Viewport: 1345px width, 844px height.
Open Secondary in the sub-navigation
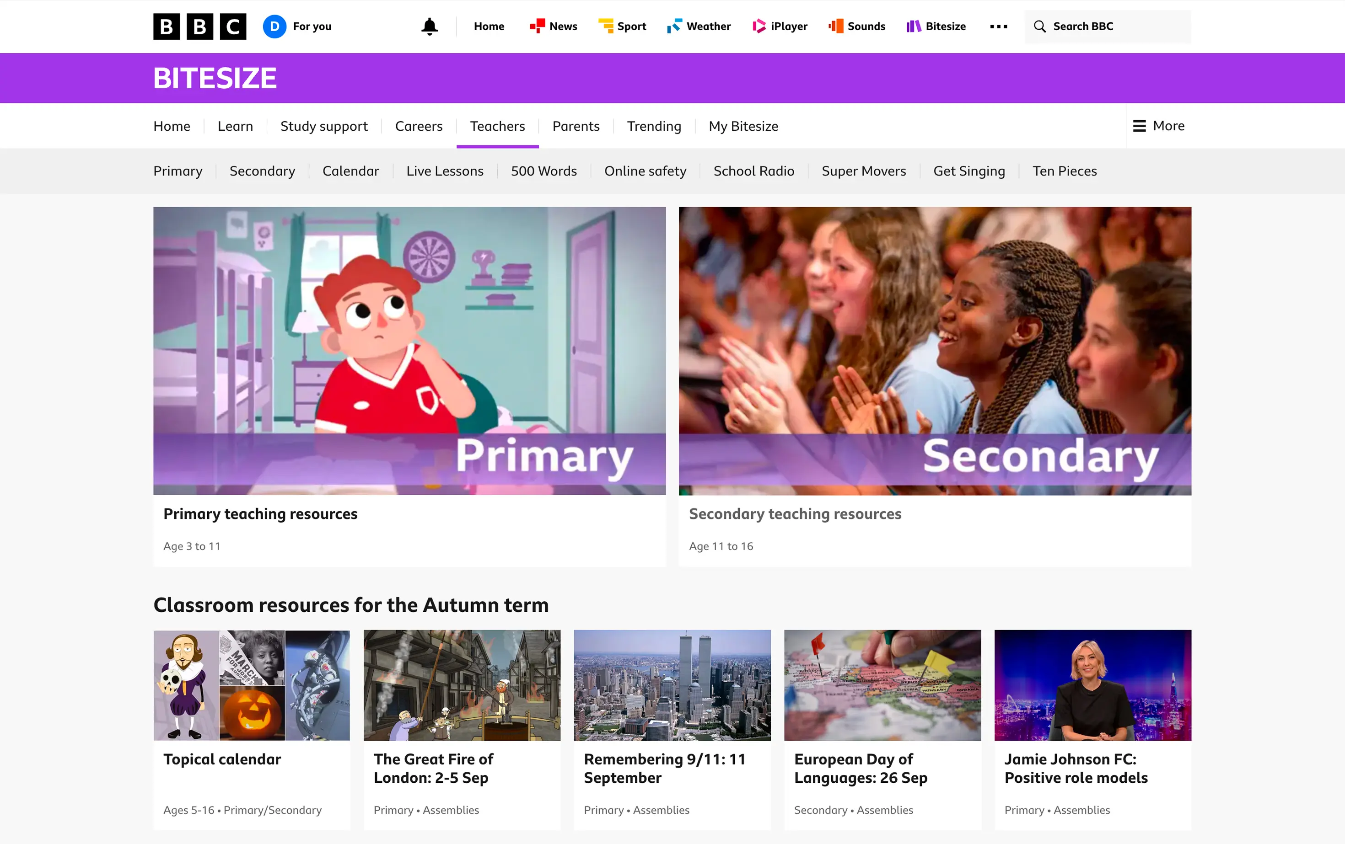point(262,171)
